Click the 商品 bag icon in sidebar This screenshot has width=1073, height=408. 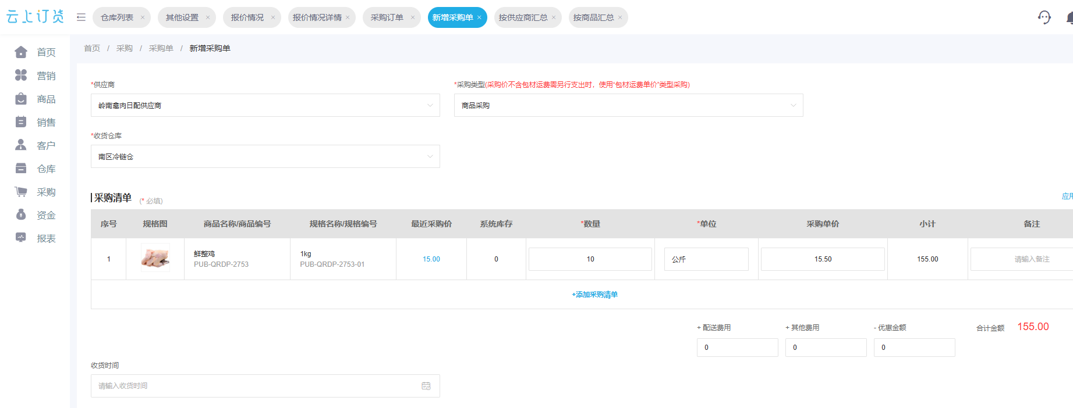click(21, 99)
